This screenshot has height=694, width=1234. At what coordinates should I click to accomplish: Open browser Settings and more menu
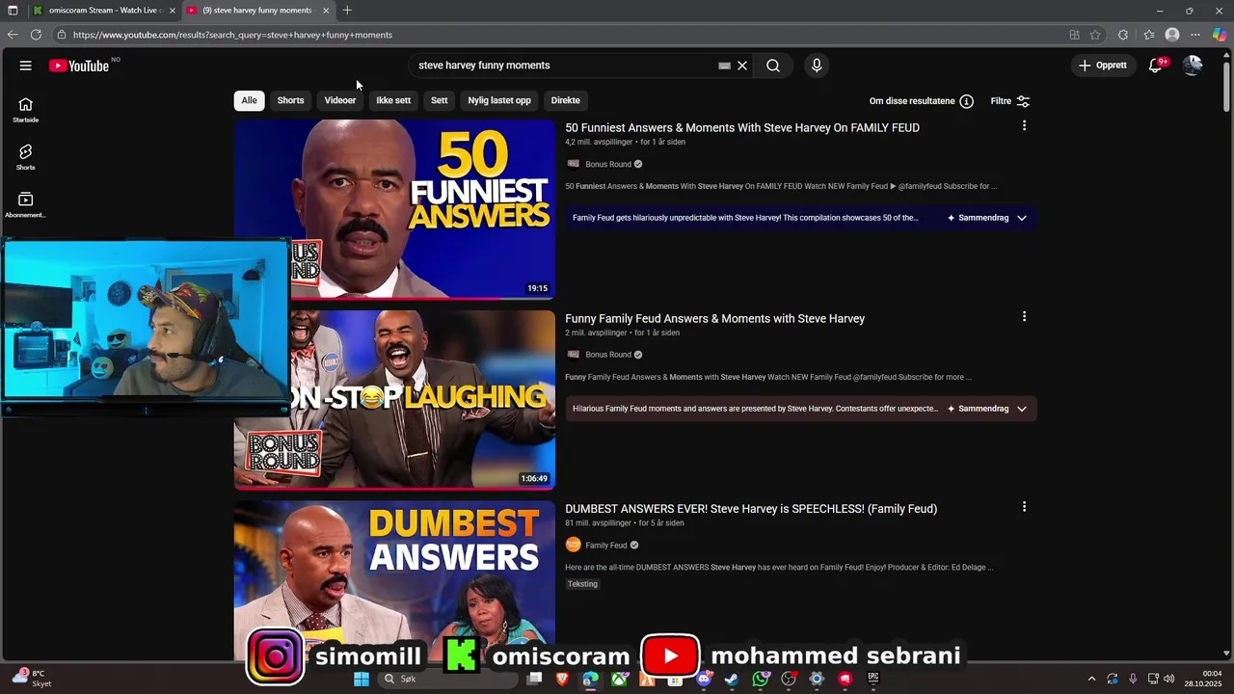[1195, 35]
